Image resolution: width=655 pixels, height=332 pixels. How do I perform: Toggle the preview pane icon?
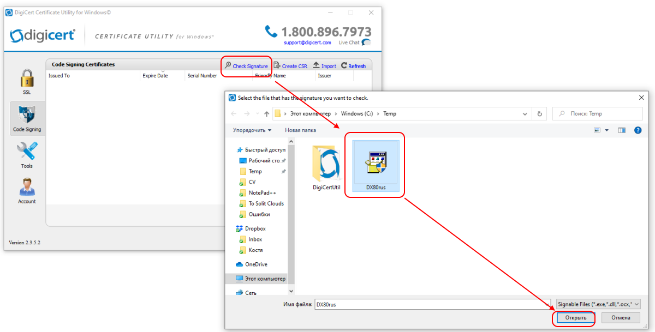(622, 130)
